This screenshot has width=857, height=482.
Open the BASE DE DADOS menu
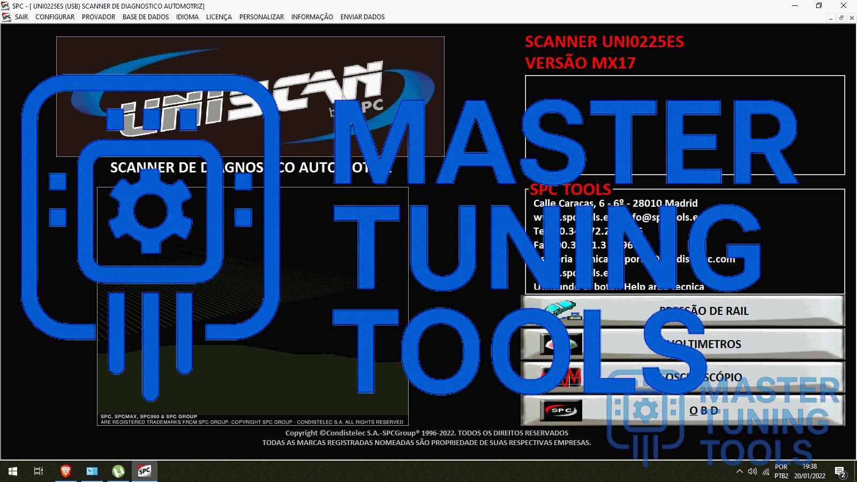coord(146,17)
